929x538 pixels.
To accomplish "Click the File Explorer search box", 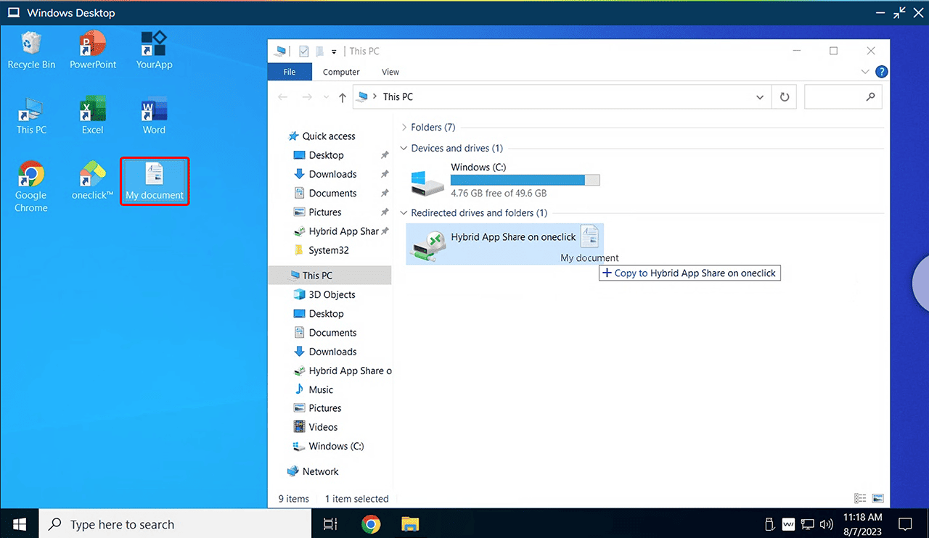I will click(x=835, y=96).
